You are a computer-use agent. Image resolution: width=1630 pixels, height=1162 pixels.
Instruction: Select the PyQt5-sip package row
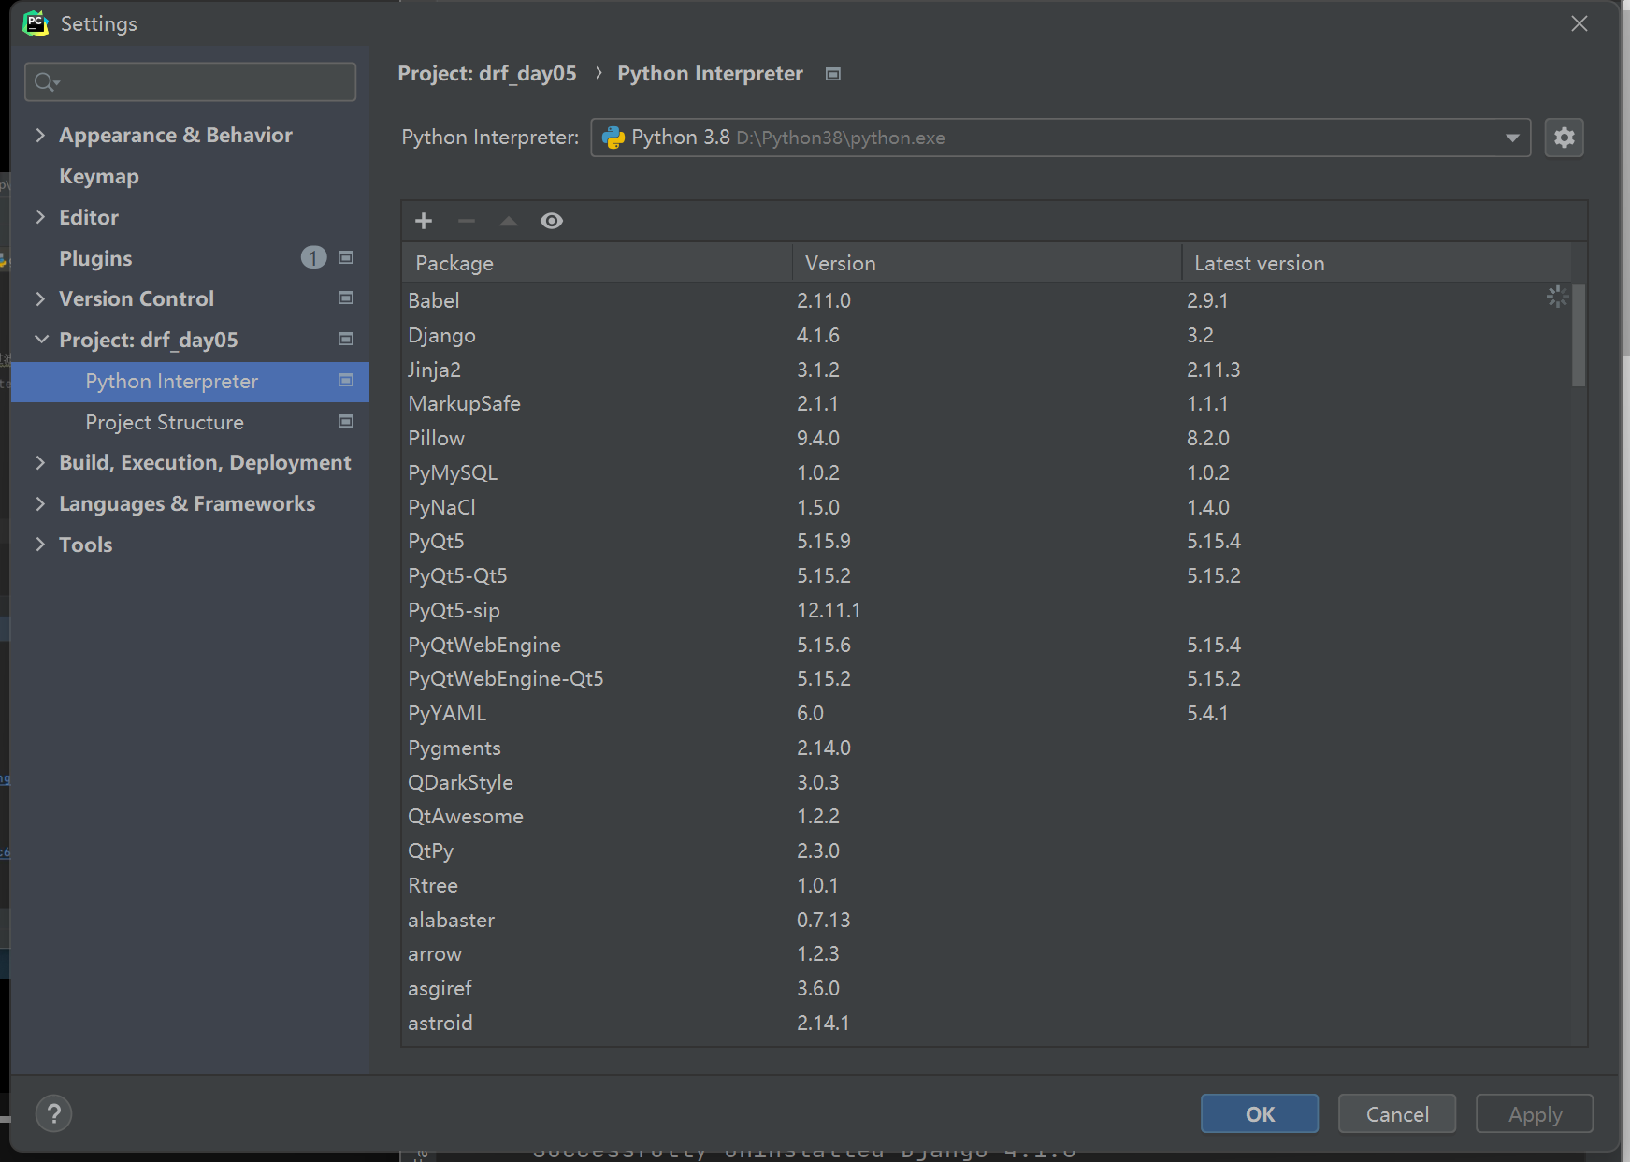(x=987, y=610)
